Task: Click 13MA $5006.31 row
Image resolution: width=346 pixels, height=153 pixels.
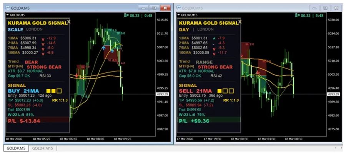Action: pyautogui.click(x=32, y=38)
